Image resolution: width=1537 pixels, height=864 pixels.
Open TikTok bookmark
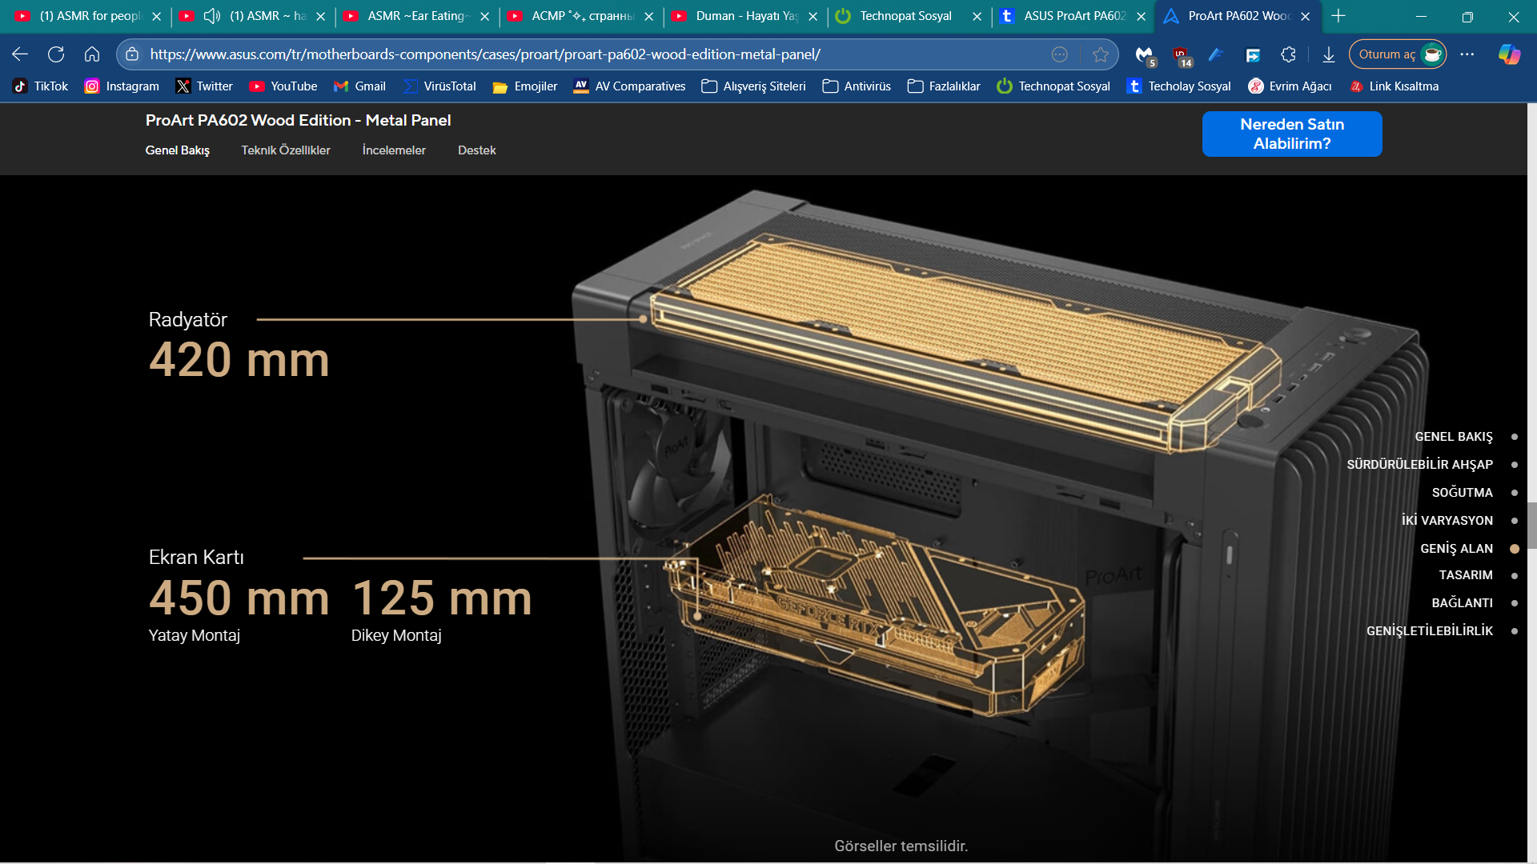pos(41,86)
